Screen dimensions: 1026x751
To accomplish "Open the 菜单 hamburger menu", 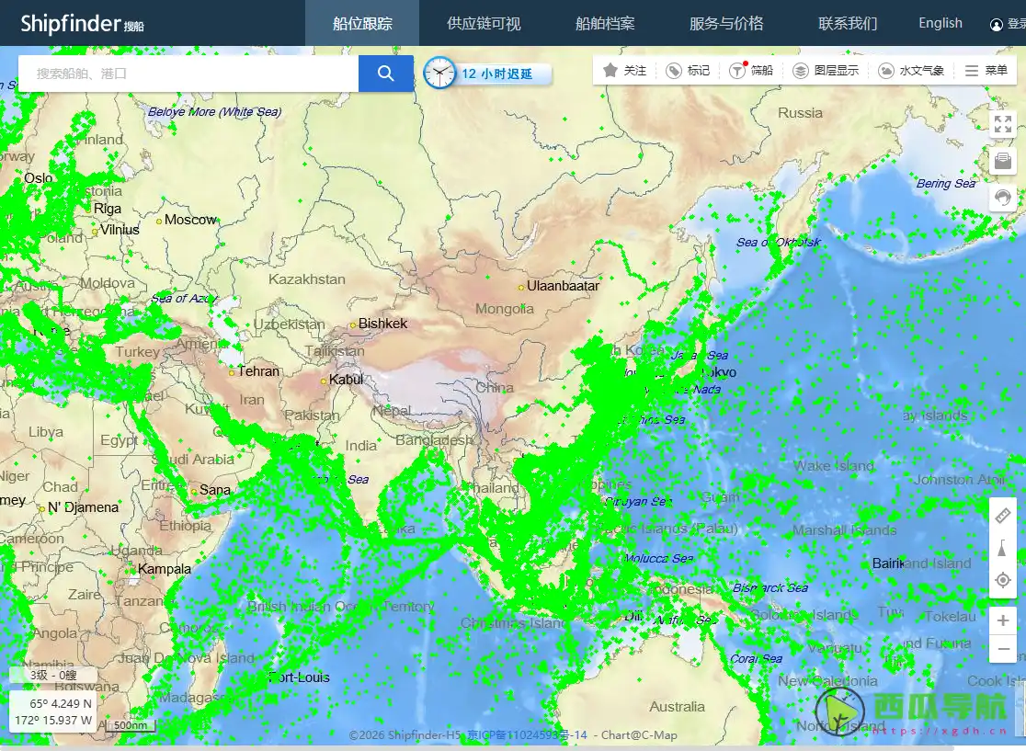I will (x=986, y=71).
